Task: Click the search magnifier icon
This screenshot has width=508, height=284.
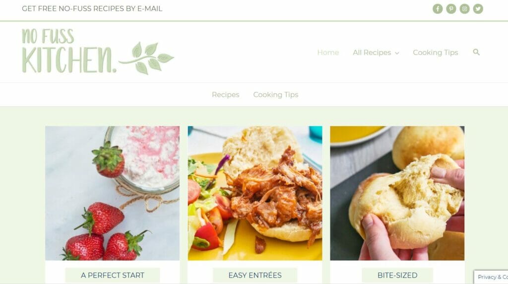Action: click(476, 52)
